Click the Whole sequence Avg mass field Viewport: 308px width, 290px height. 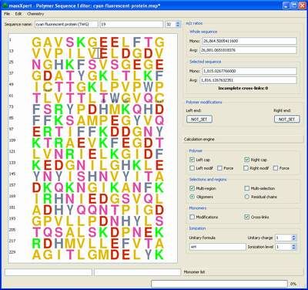pos(249,50)
